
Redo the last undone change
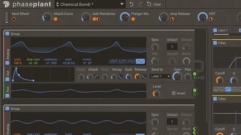coord(140,4)
